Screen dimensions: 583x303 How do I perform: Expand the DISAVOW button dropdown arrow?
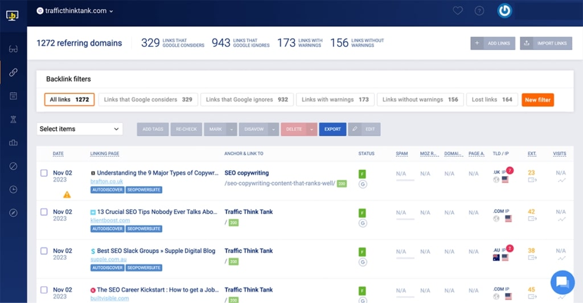pos(274,129)
